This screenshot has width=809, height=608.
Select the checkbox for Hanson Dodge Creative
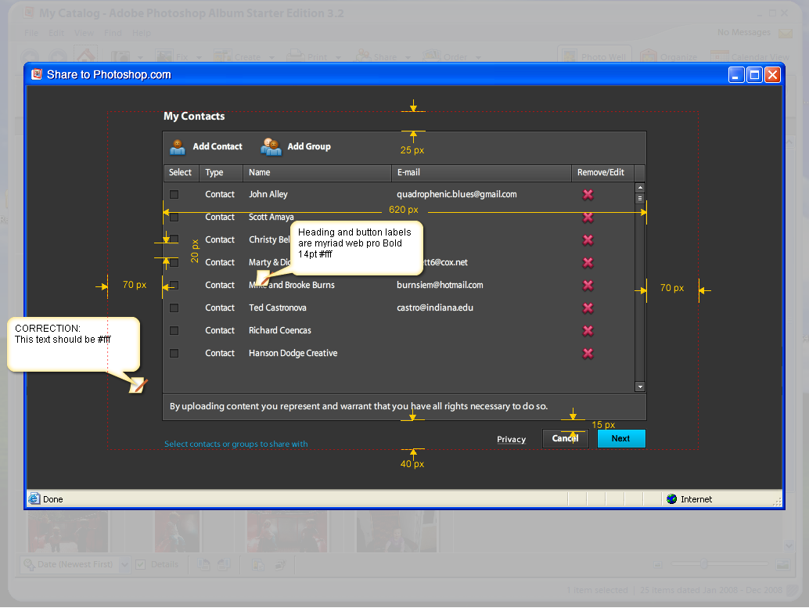pos(174,354)
